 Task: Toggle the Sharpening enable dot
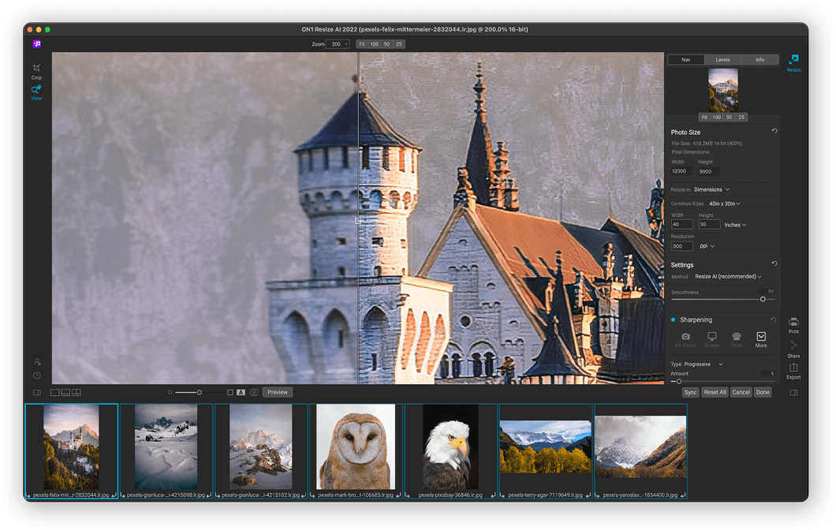coord(673,320)
